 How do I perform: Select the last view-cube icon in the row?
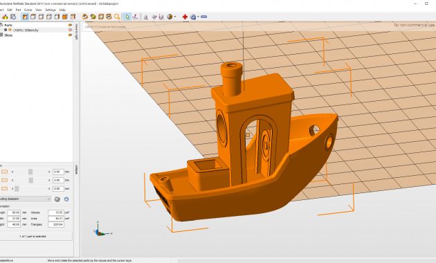(x=73, y=17)
